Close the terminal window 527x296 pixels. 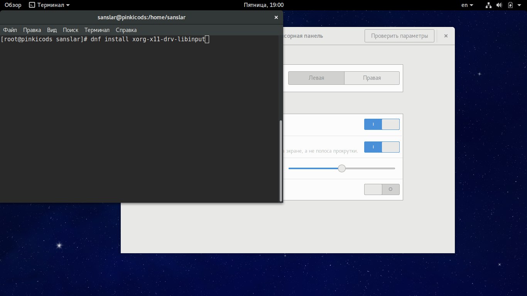[276, 17]
